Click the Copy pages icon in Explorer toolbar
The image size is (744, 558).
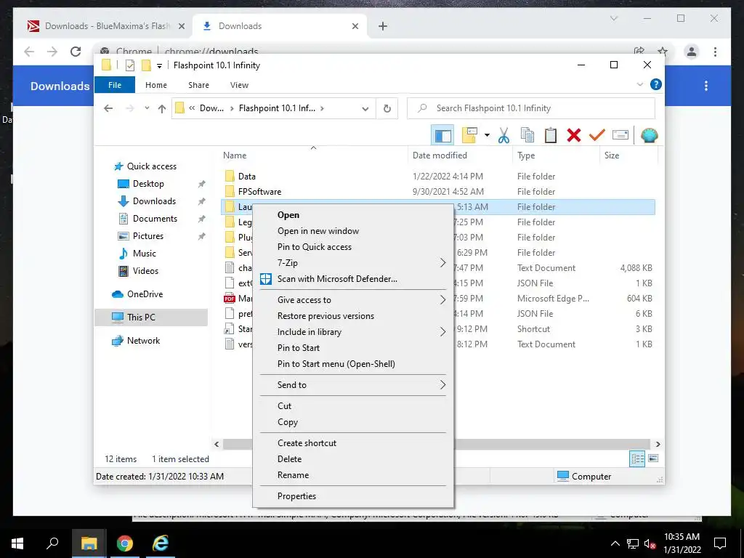pos(527,136)
